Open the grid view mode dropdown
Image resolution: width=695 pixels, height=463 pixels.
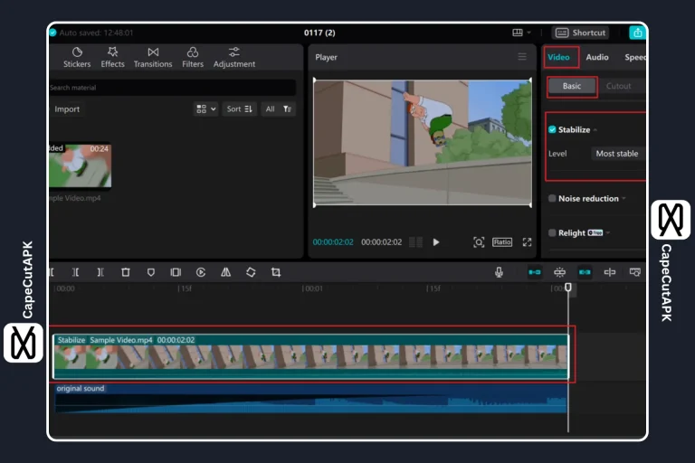pos(206,109)
